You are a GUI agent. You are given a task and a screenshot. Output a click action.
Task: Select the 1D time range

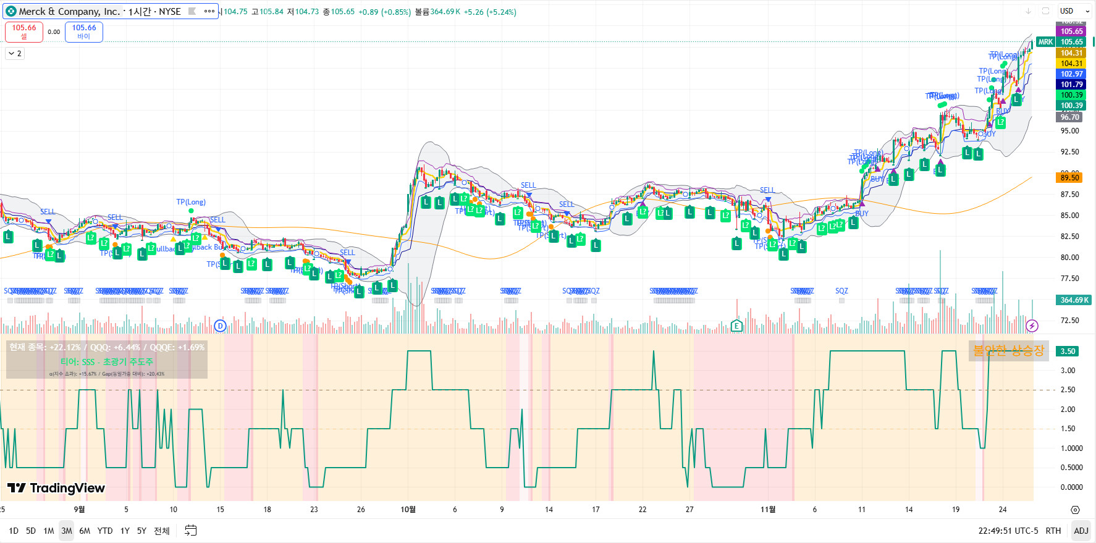click(x=14, y=531)
